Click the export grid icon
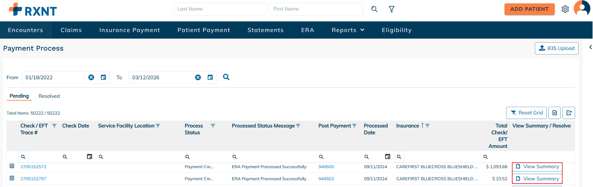 (569, 113)
